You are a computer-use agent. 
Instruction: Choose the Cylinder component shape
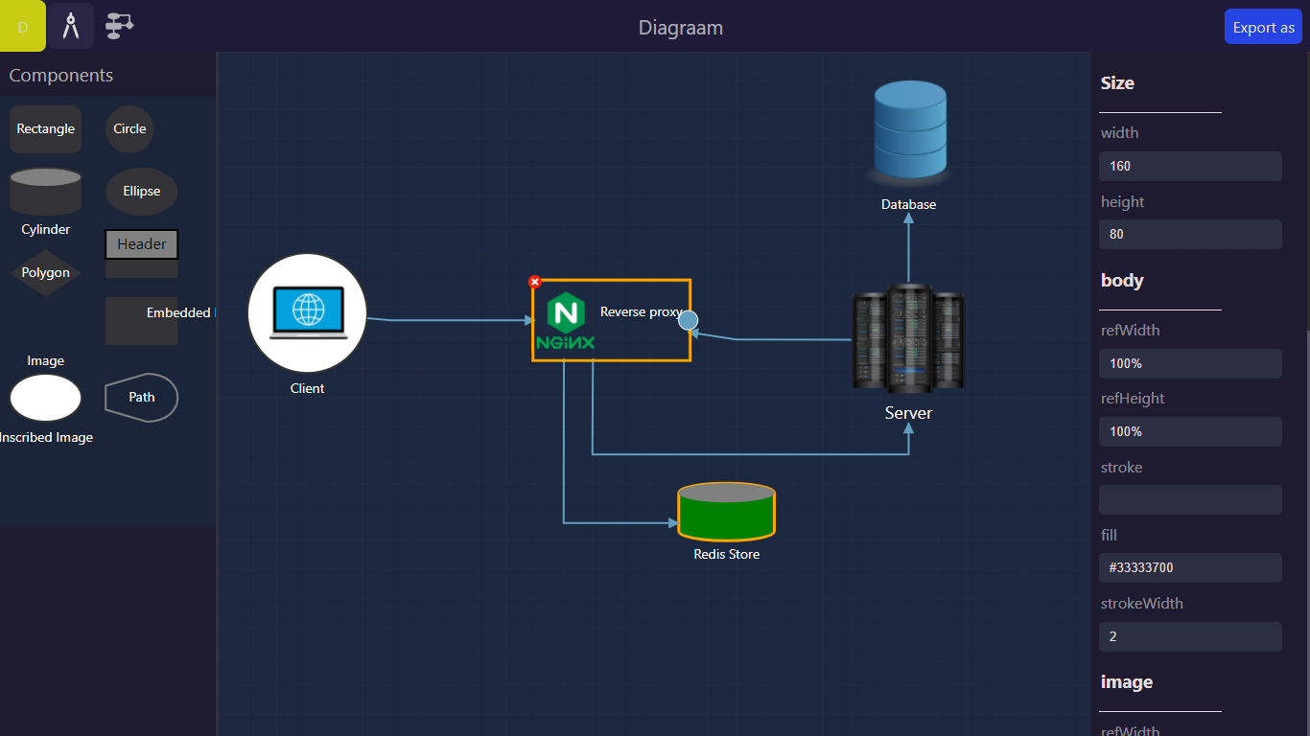(x=45, y=191)
